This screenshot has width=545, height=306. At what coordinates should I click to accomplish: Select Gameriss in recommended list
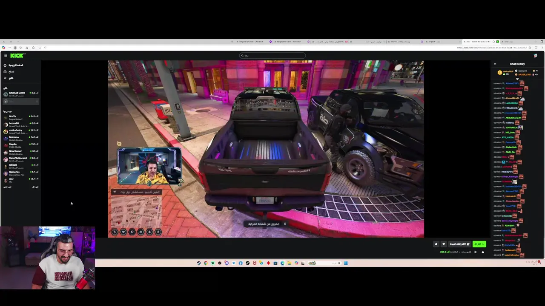(x=20, y=173)
